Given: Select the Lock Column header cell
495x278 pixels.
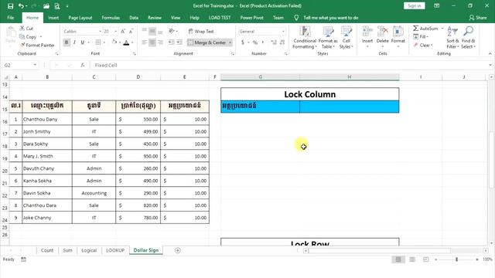Looking at the screenshot, I should 309,94.
